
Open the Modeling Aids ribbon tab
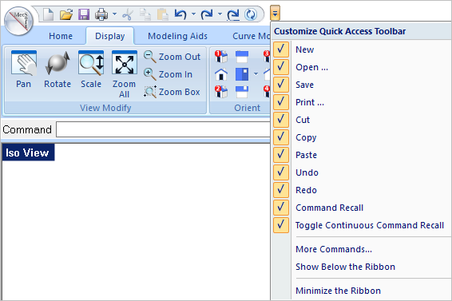177,36
